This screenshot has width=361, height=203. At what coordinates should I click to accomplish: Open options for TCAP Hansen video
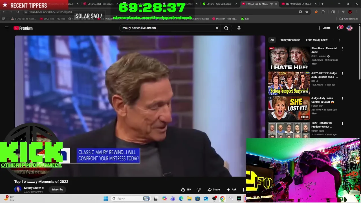tap(342, 123)
